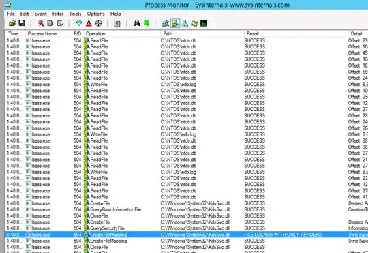
Task: Open the Tools menu
Action: pyautogui.click(x=75, y=14)
